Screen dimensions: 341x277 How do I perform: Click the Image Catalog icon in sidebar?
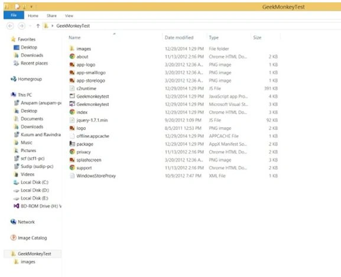13,238
